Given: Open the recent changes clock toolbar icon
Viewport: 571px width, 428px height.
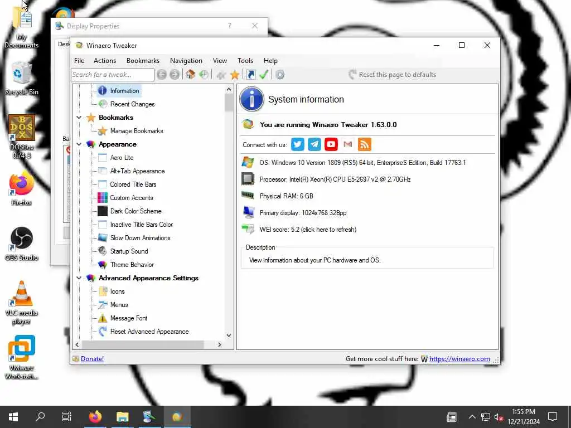Looking at the screenshot, I should (x=204, y=75).
